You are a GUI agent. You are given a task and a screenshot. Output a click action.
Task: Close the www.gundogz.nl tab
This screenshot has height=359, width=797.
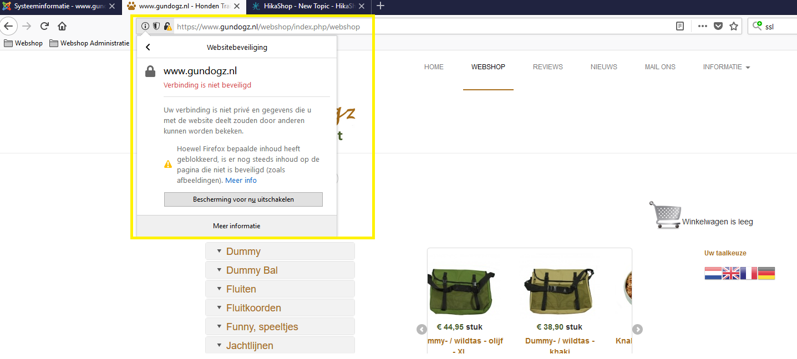click(x=237, y=7)
